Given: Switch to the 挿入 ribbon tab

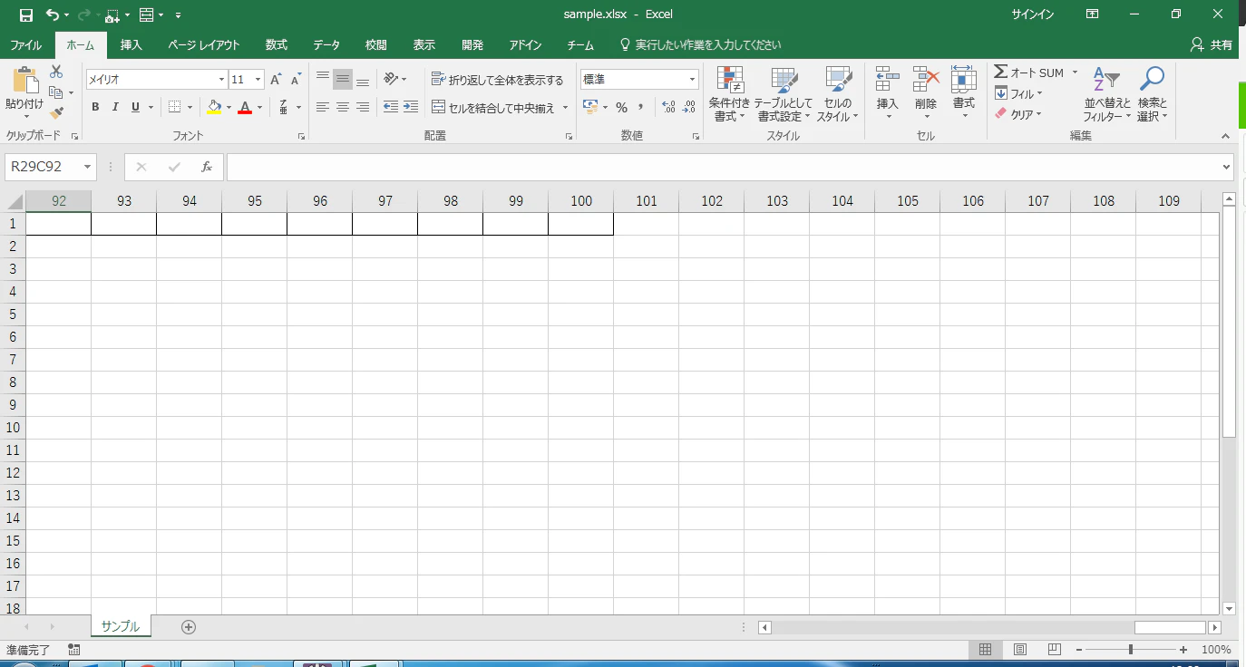Looking at the screenshot, I should tap(131, 45).
